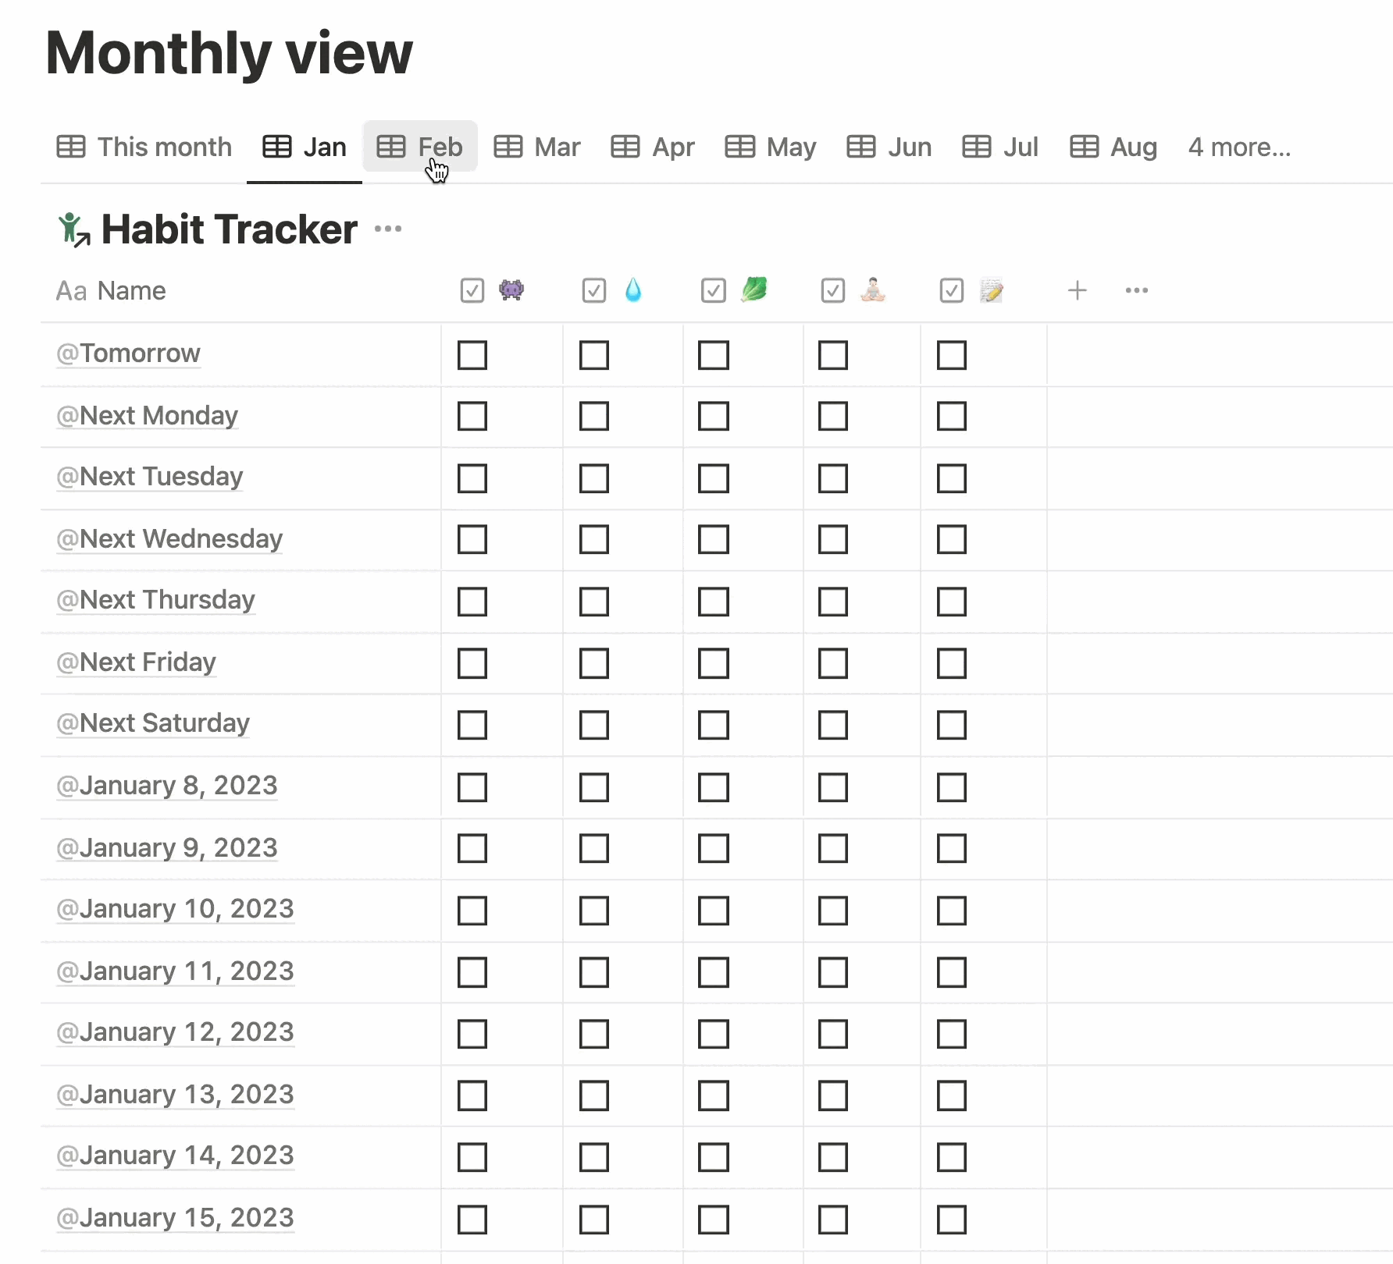Image resolution: width=1393 pixels, height=1264 pixels.
Task: Check meditation box for Next Friday
Action: pos(833,664)
